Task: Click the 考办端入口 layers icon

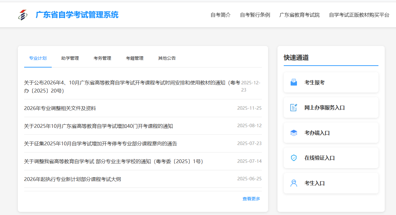Action: point(294,133)
